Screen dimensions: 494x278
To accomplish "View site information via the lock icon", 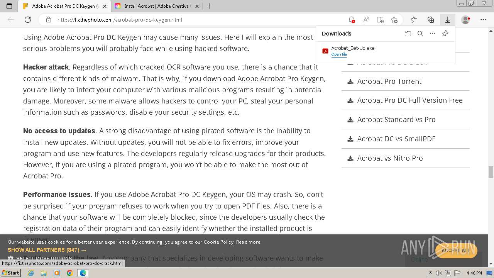I will 48,20.
